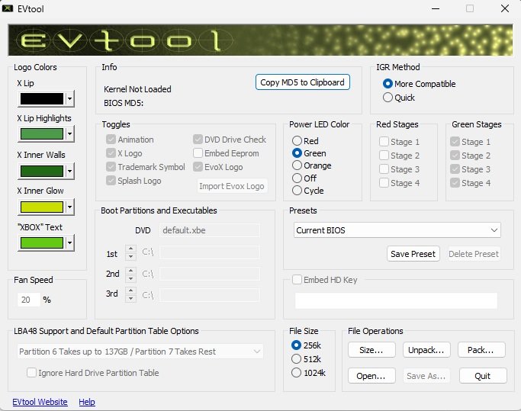The image size is (521, 411).
Task: Toggle Green Stages Stage 2
Action: (x=470, y=156)
